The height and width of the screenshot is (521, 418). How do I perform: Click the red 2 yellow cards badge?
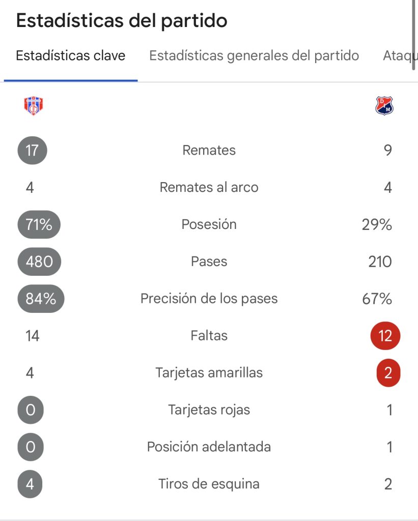click(388, 373)
